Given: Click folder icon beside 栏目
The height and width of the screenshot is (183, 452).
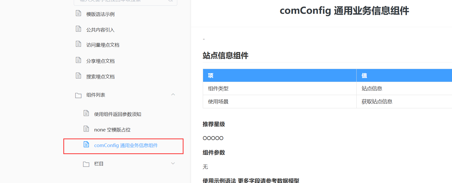Looking at the screenshot, I should [86, 164].
